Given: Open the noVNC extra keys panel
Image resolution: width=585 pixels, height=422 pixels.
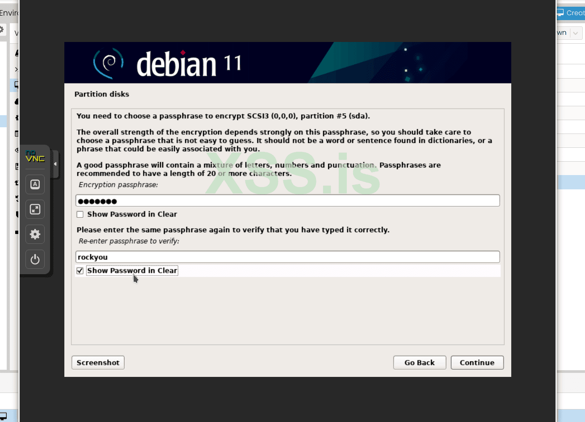Looking at the screenshot, I should click(x=35, y=184).
